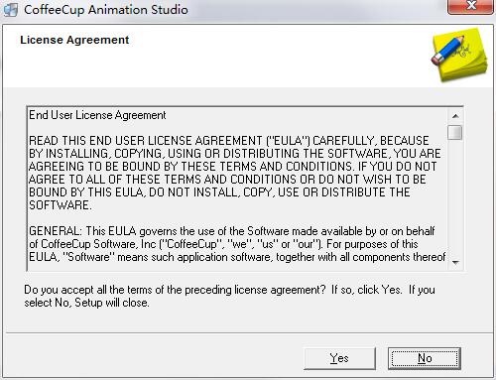
Task: Click the 'Do you accept all the terms' prompt
Action: pos(229,290)
